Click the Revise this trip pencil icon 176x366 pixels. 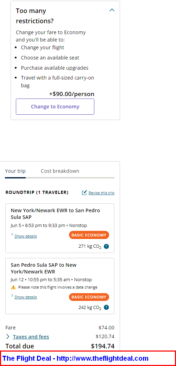[84, 193]
